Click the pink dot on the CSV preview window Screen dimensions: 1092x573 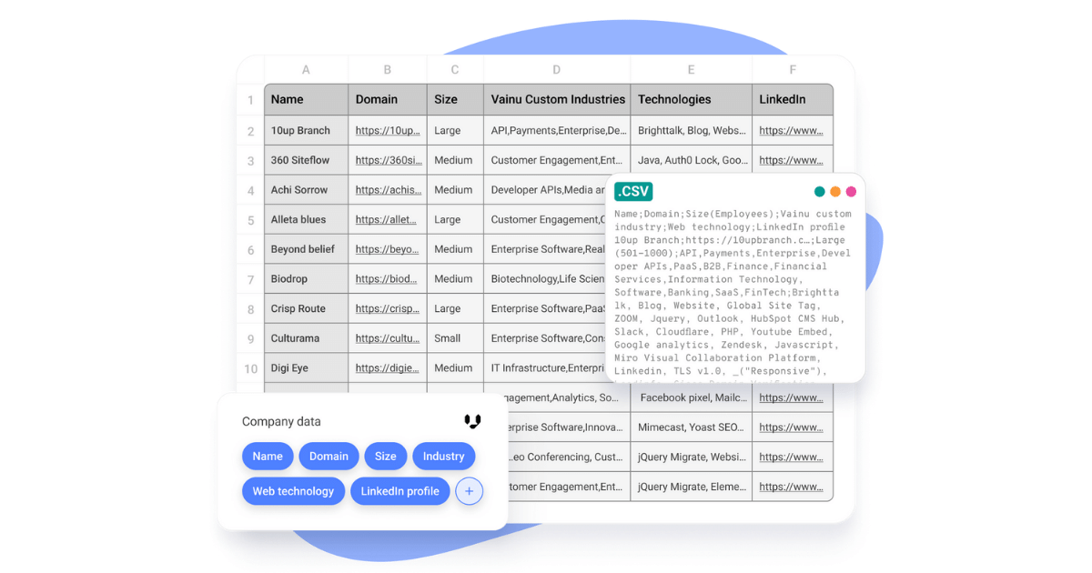point(851,192)
